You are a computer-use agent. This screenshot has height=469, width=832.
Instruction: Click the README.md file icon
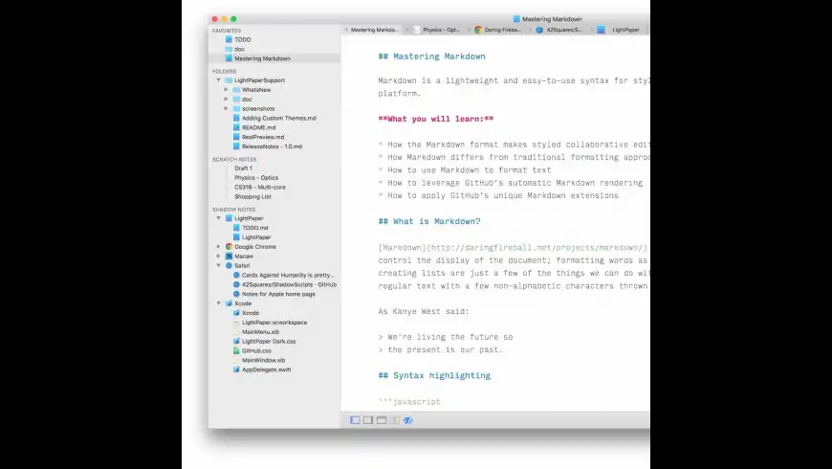(x=236, y=127)
